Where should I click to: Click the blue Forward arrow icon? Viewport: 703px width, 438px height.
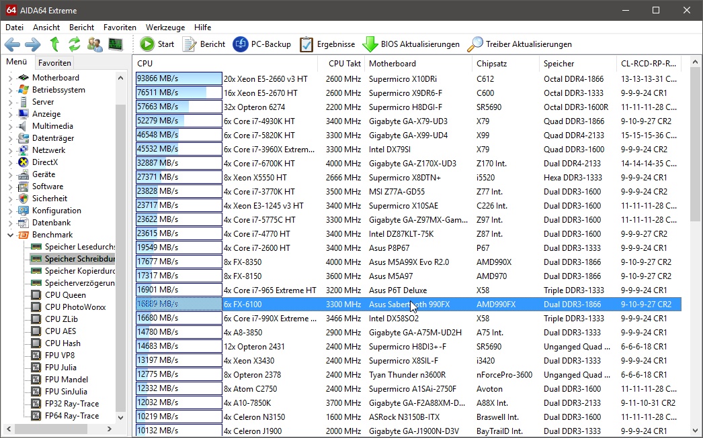pos(33,44)
